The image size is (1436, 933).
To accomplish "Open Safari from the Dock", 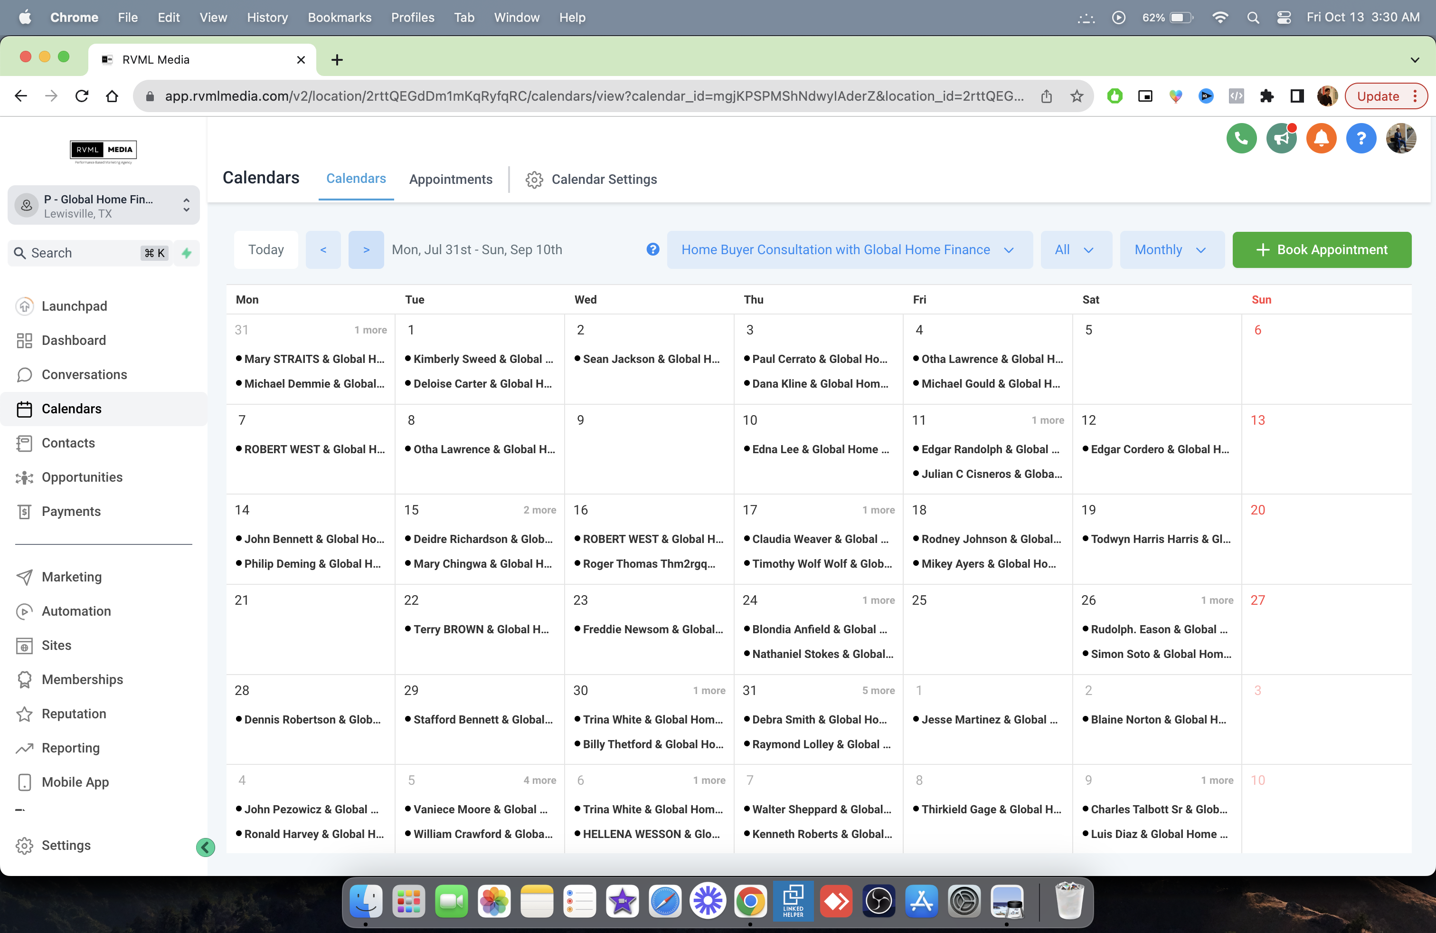I will [x=665, y=902].
